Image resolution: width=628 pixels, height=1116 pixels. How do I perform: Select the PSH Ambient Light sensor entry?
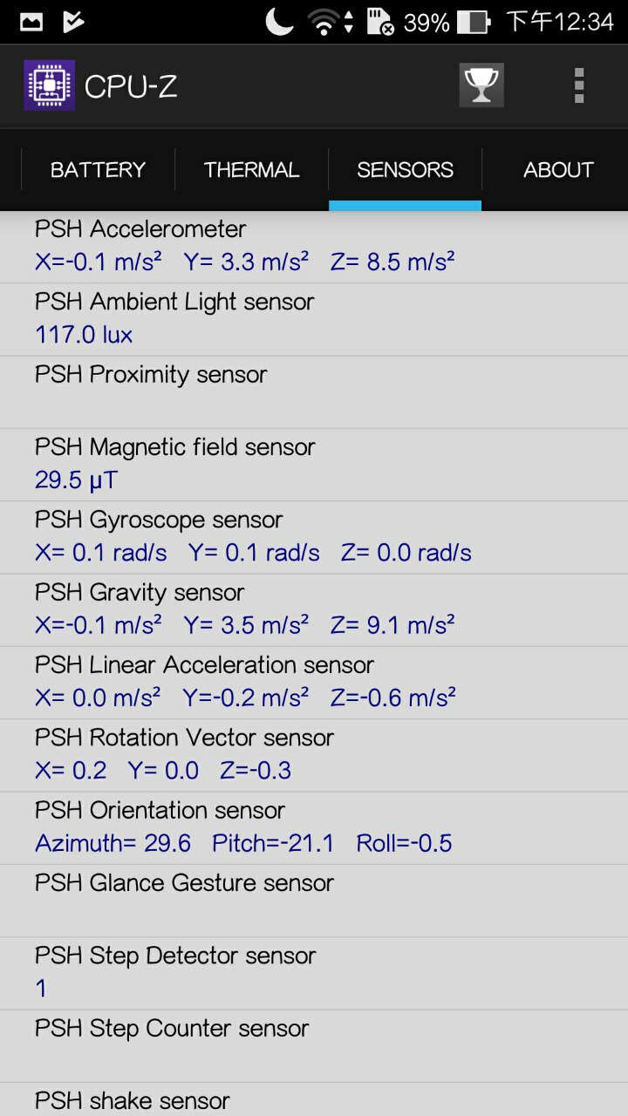(314, 318)
